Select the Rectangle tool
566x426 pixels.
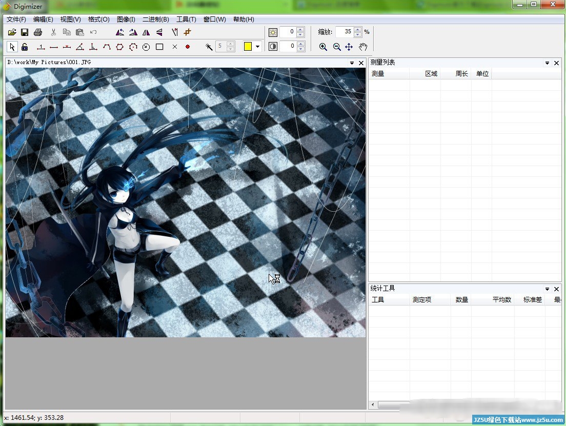tap(159, 47)
